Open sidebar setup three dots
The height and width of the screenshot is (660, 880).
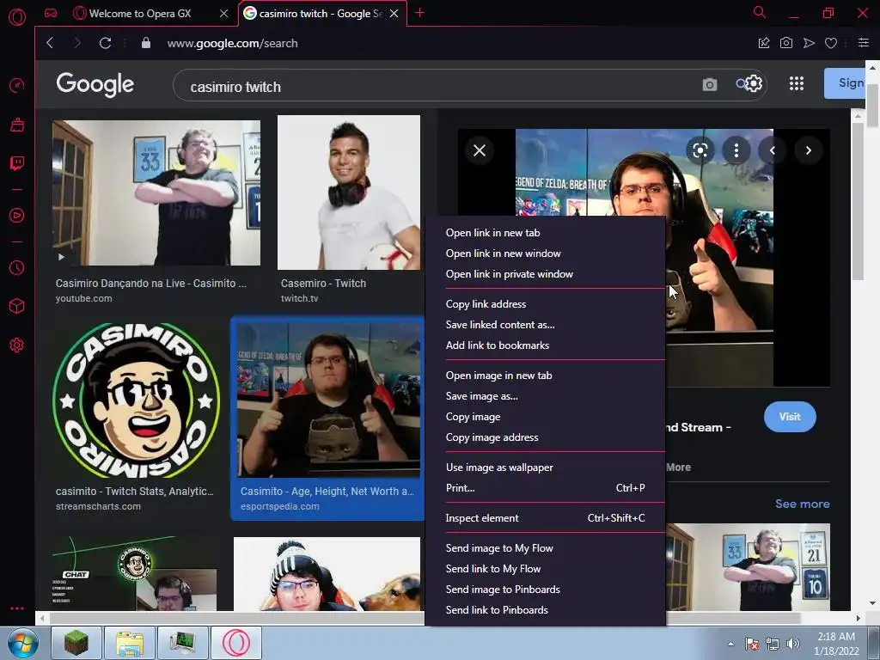click(x=17, y=608)
